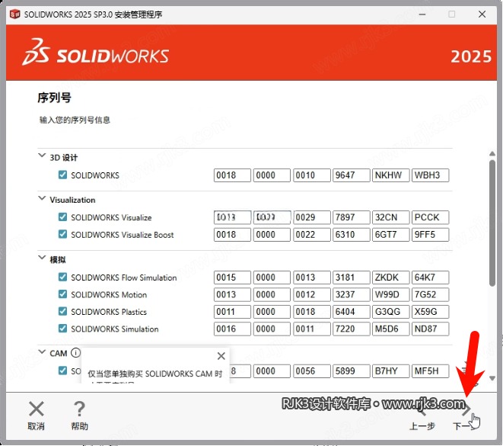503x446 pixels.
Task: Click CAM serial field 5899
Action: 352,371
